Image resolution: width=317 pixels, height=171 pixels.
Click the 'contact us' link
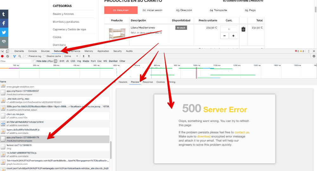[242, 132]
